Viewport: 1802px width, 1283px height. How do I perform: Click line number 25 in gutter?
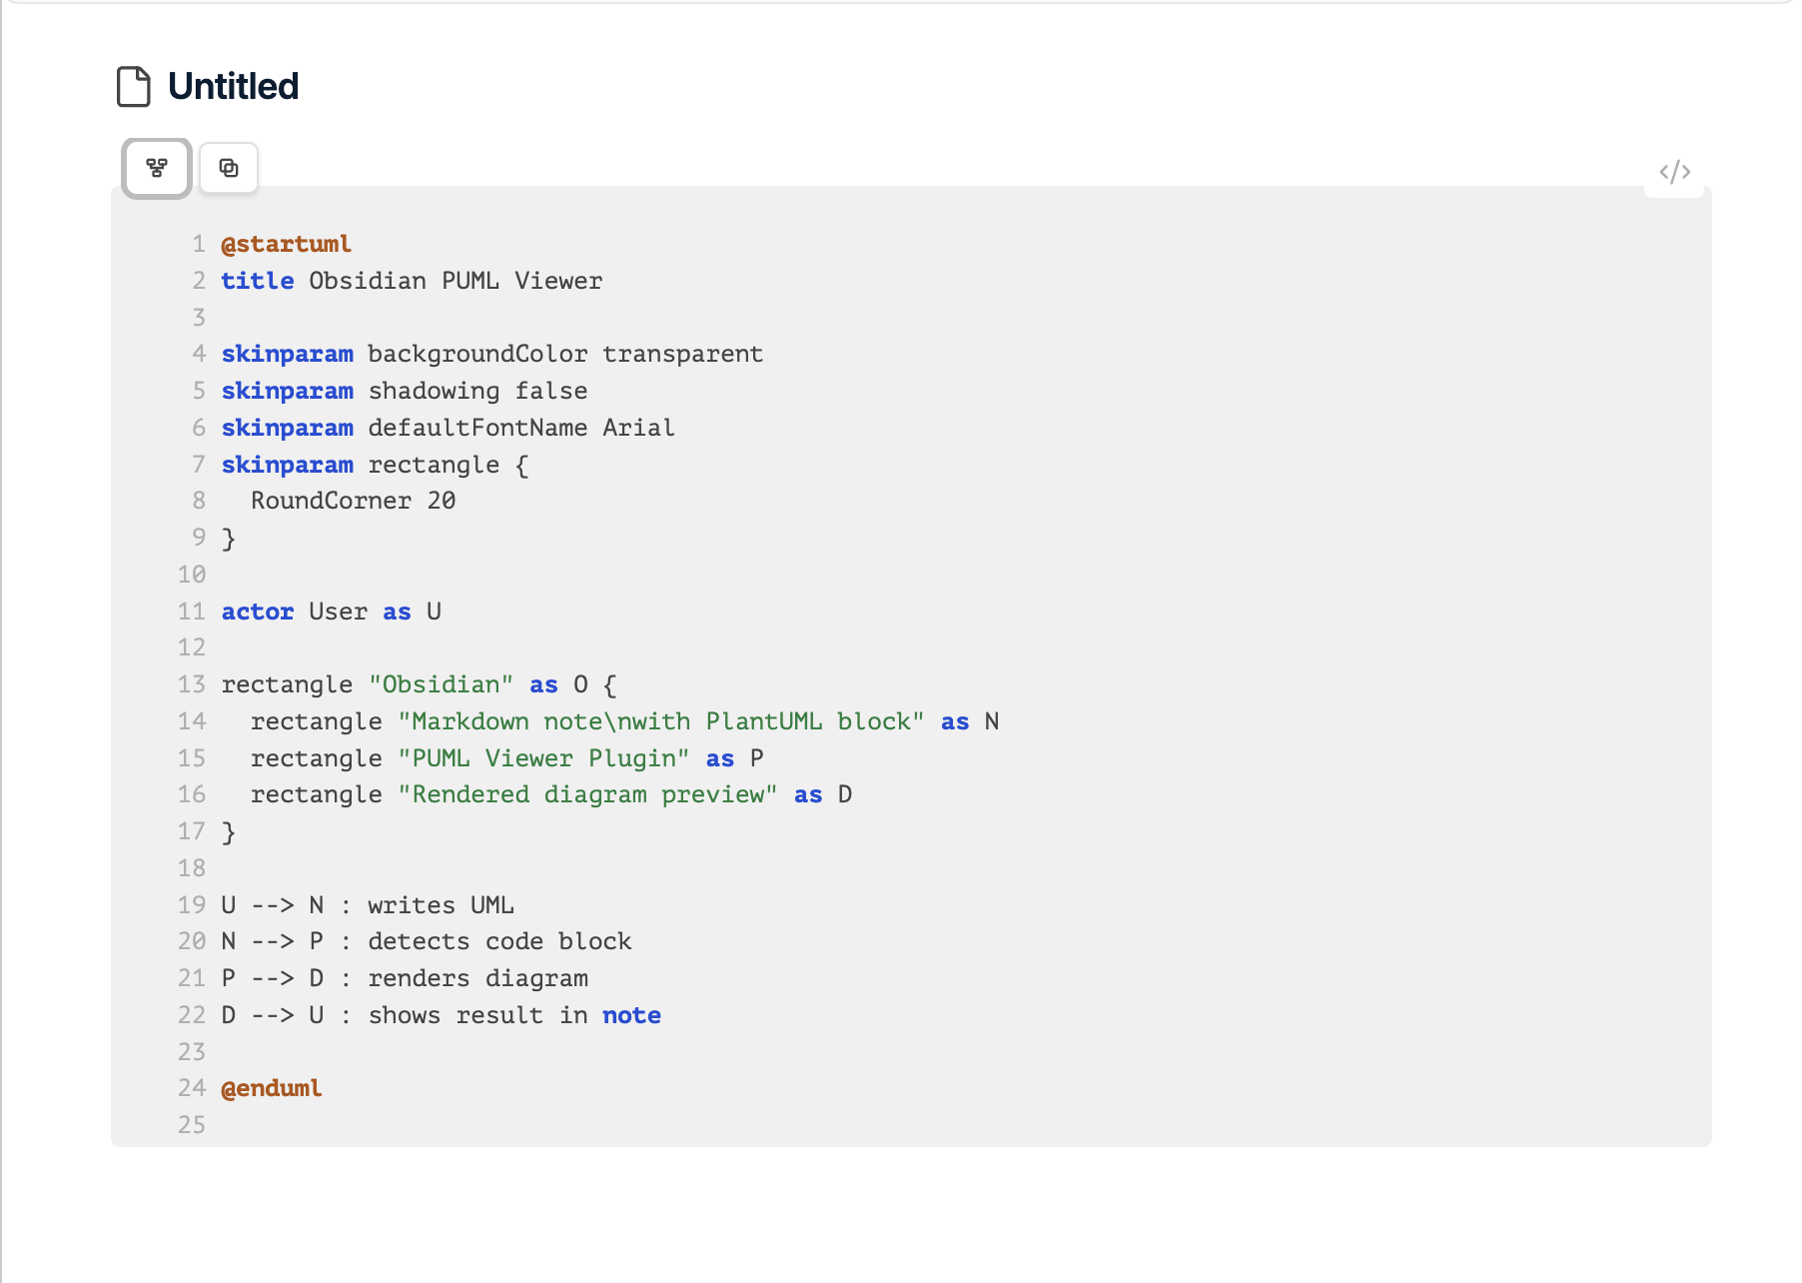[x=192, y=1125]
